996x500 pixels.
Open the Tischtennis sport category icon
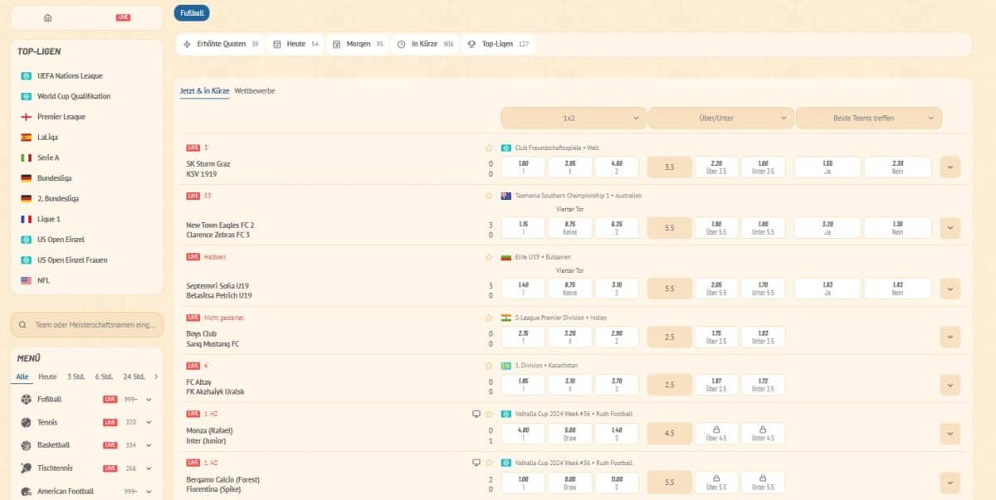25,468
